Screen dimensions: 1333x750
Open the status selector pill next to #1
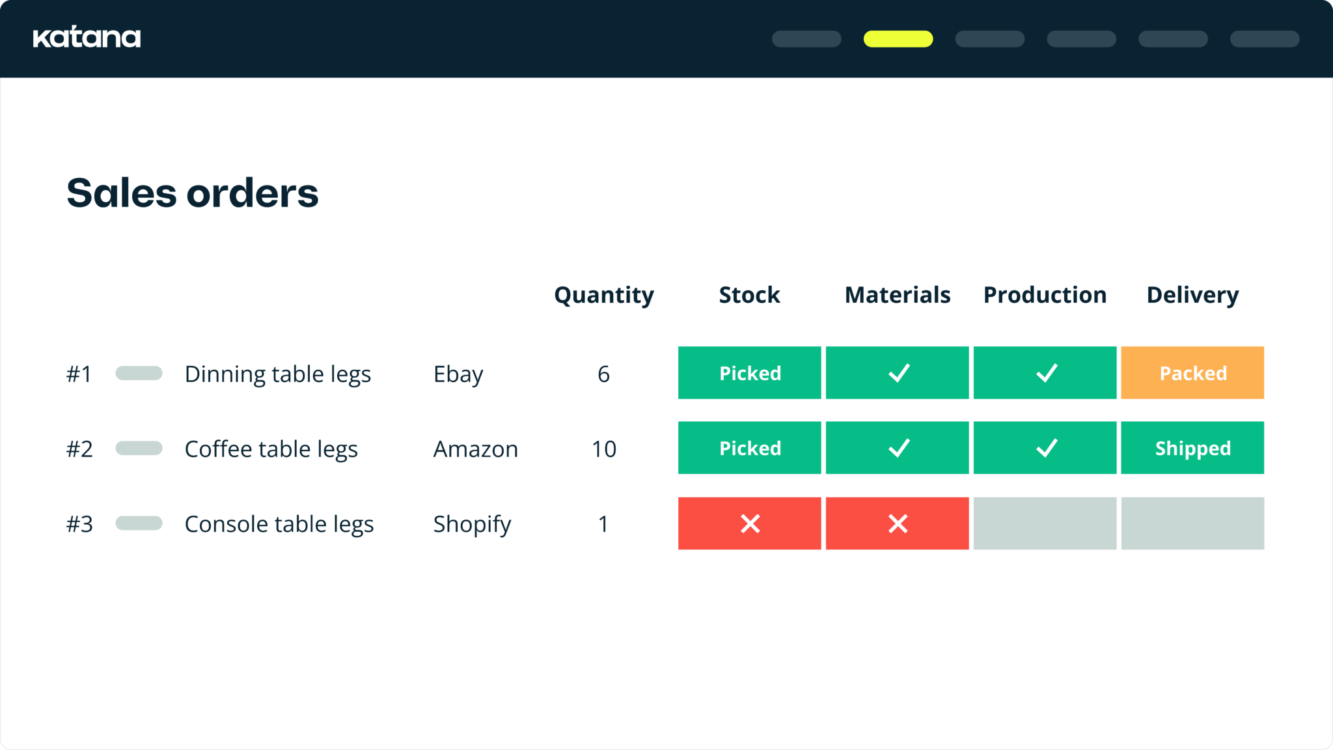(x=139, y=373)
